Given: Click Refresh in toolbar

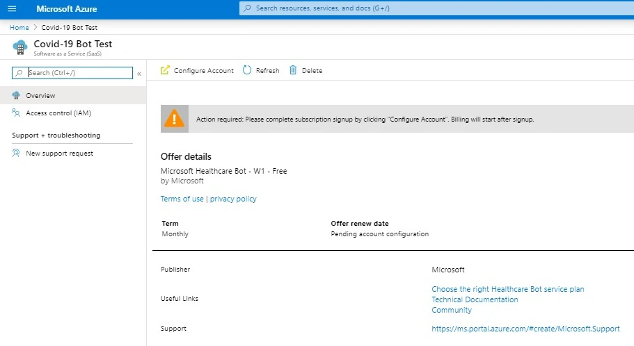Looking at the screenshot, I should [261, 70].
